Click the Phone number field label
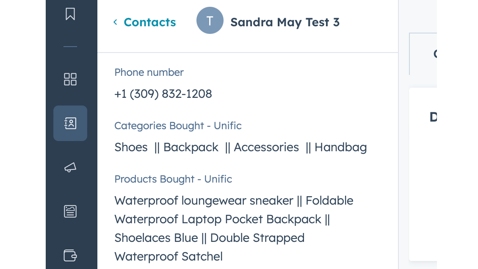 149,72
